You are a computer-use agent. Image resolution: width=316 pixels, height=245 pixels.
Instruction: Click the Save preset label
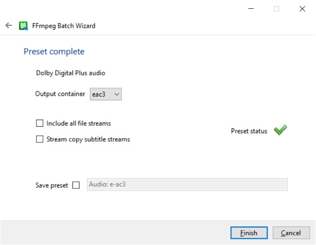tap(52, 185)
